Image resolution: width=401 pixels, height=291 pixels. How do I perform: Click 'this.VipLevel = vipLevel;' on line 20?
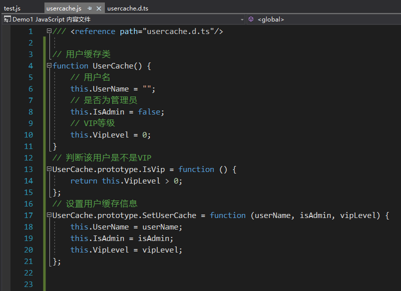coord(126,250)
